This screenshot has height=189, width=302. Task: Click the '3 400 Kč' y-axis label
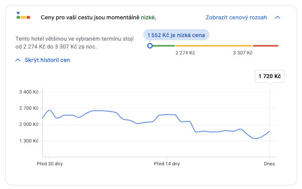(x=29, y=92)
